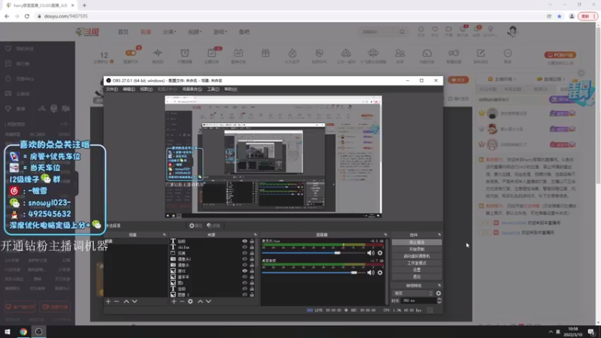Bookmark this page with Chrome star icon
The width and height of the screenshot is (601, 338).
click(559, 16)
